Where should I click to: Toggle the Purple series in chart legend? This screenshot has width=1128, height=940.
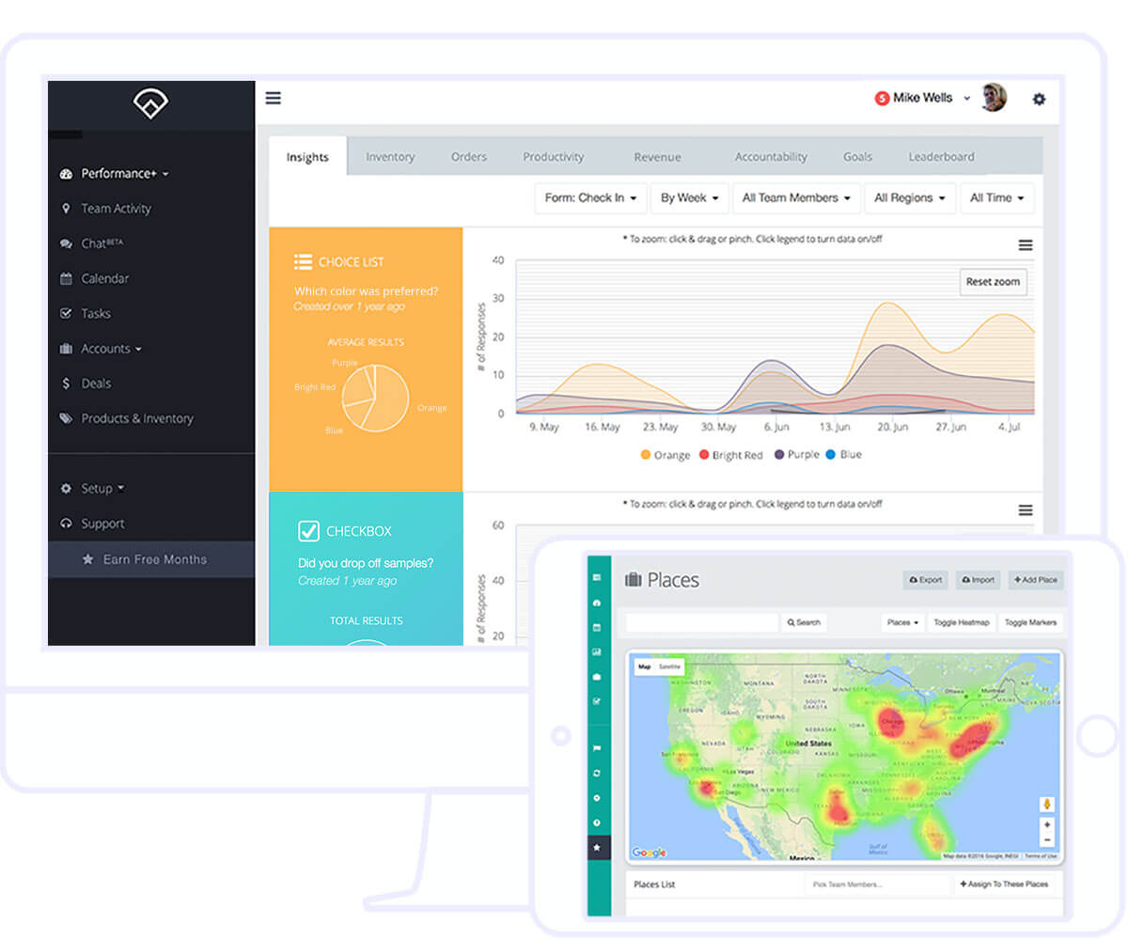pos(797,455)
